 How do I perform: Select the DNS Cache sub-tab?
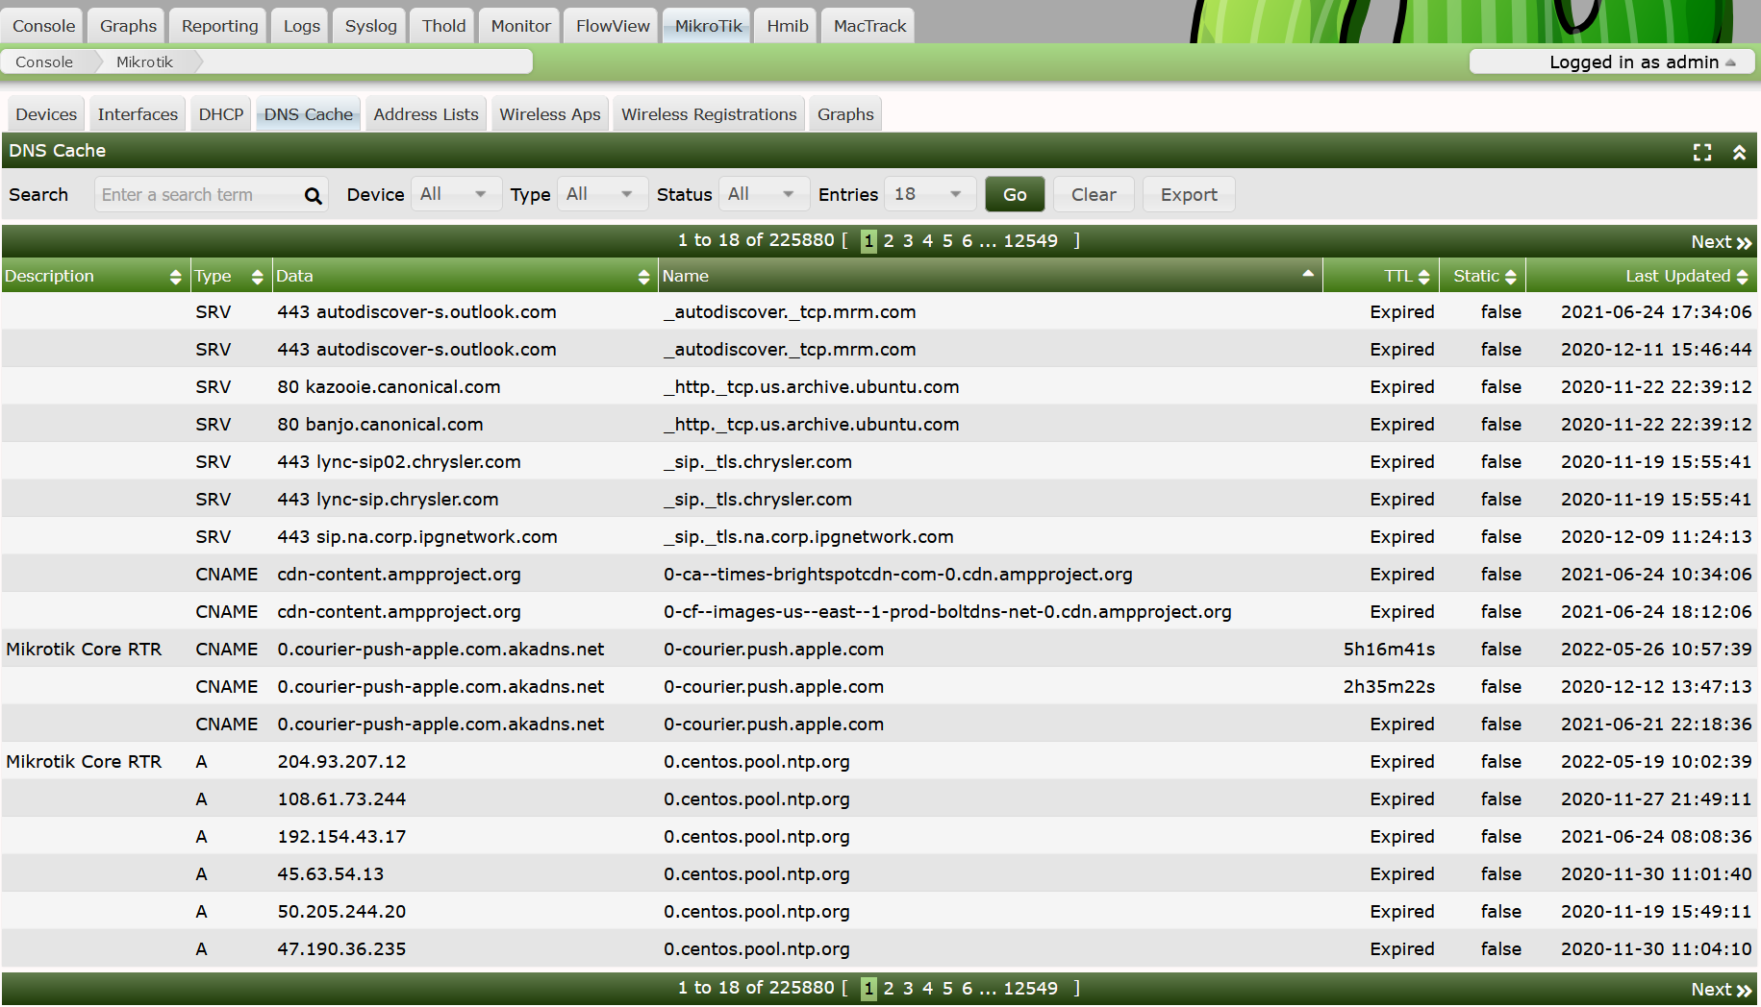[308, 114]
